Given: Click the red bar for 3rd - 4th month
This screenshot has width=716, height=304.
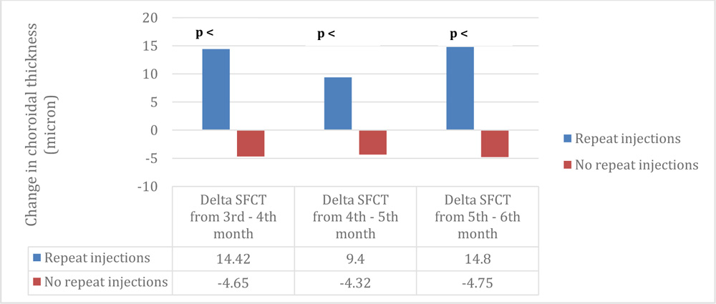Looking at the screenshot, I should click(251, 143).
